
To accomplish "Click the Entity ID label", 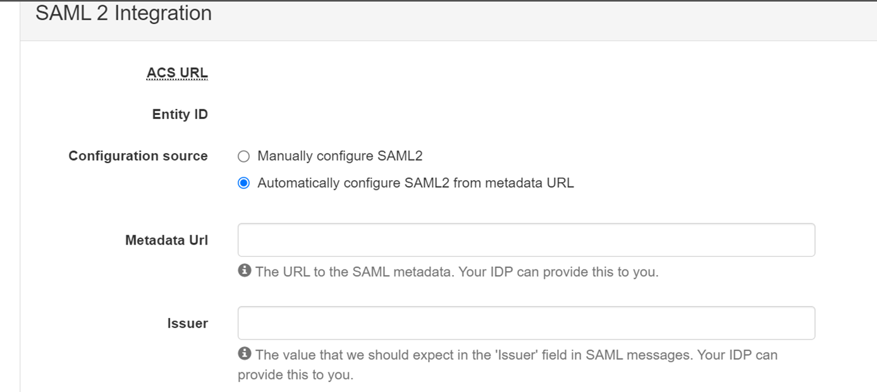I will click(x=180, y=114).
